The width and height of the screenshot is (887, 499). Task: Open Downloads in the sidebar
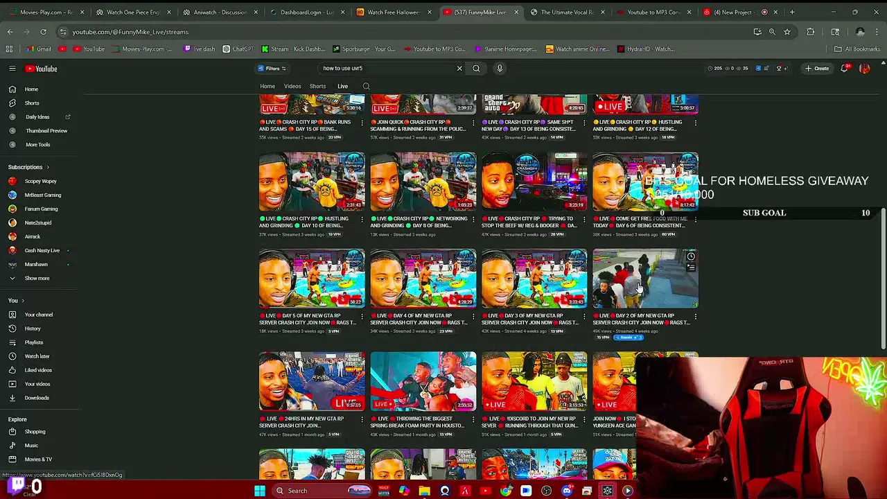tap(37, 398)
